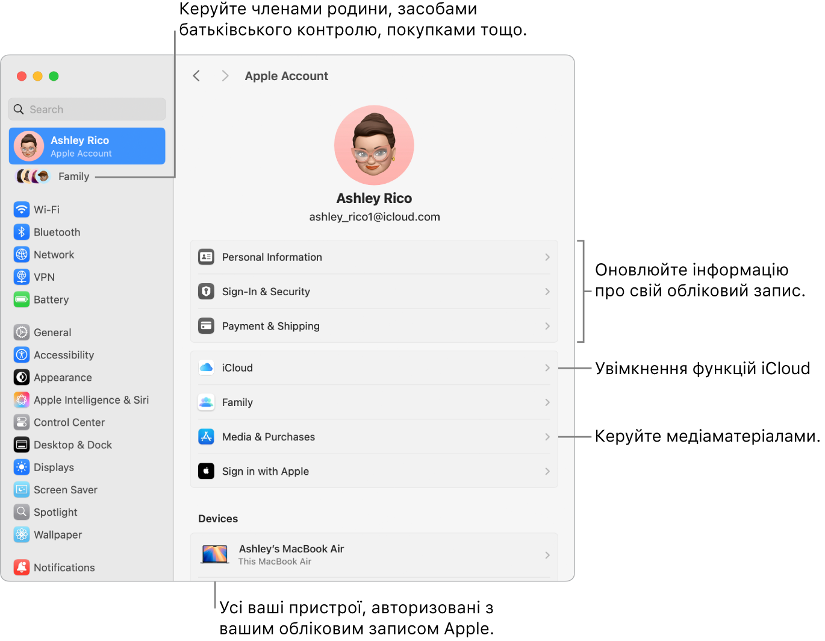Viewport: 825px width, 641px height.
Task: Expand Ashley's MacBook Air row chevron
Action: click(x=547, y=555)
